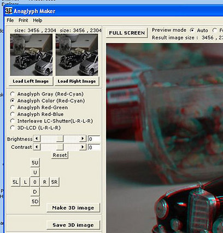
Task: Click the U shift-up button
Action: coord(35,172)
